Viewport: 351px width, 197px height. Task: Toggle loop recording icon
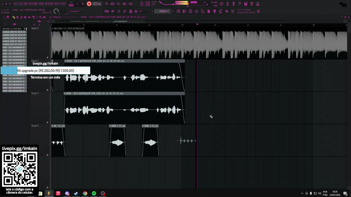tap(131, 4)
